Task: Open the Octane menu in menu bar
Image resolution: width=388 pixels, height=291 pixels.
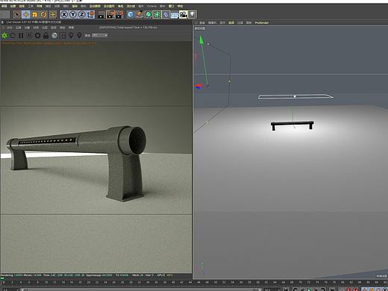Action: coord(151,6)
